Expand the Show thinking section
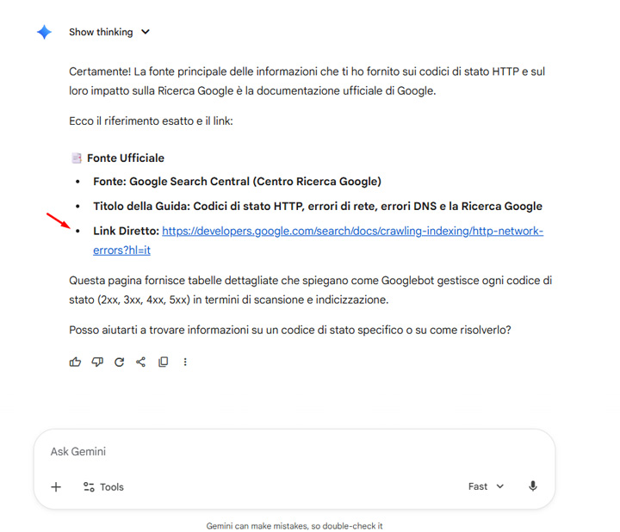Image resolution: width=620 pixels, height=532 pixels. tap(109, 32)
